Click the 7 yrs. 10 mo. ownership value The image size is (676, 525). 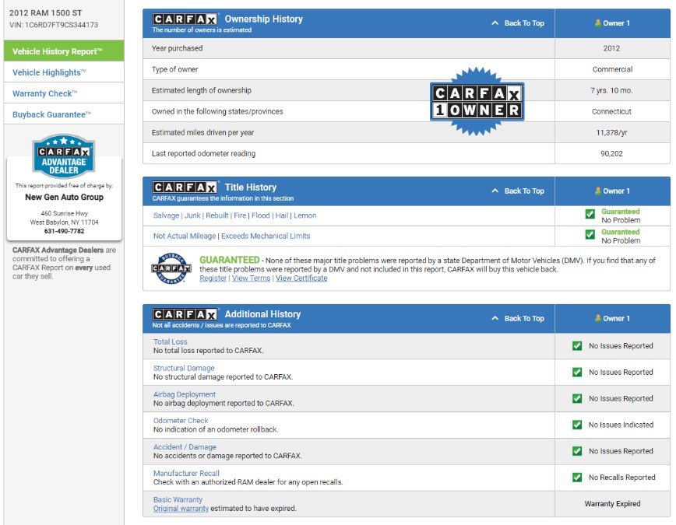point(611,90)
